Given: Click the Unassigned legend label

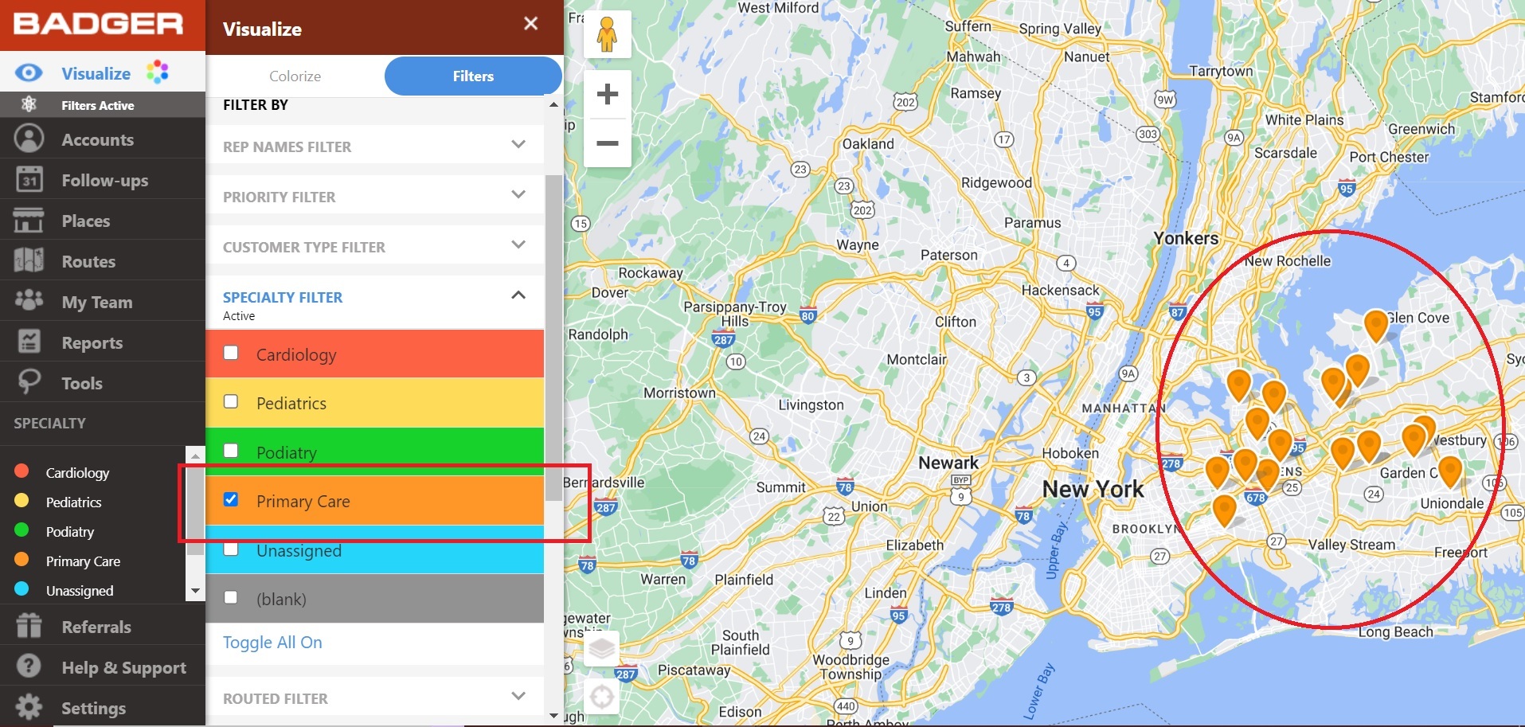Looking at the screenshot, I should coord(80,591).
